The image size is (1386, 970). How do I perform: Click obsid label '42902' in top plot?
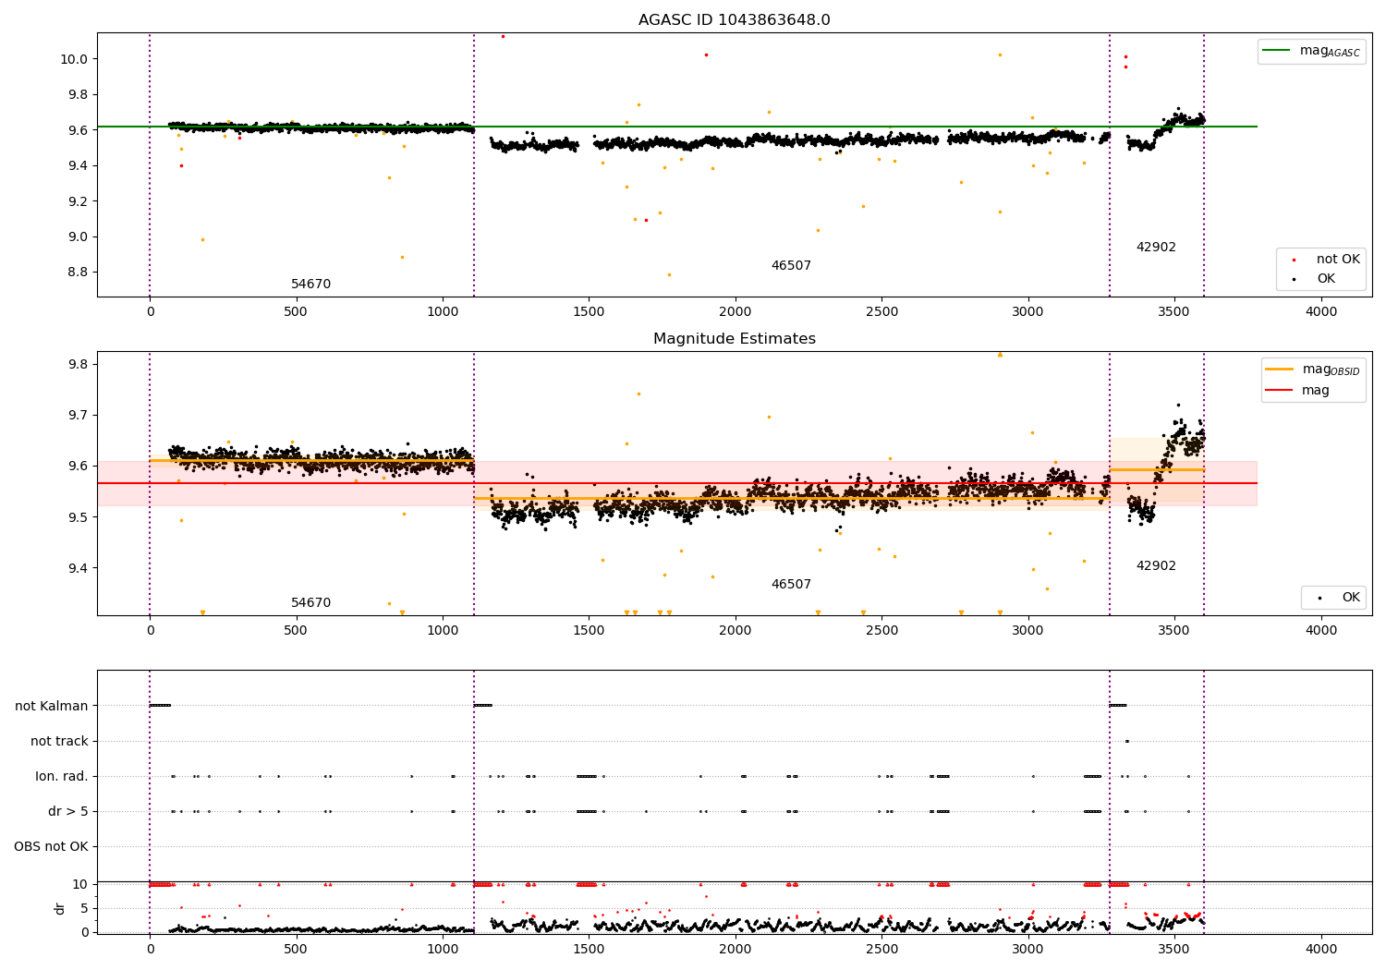click(x=1156, y=248)
